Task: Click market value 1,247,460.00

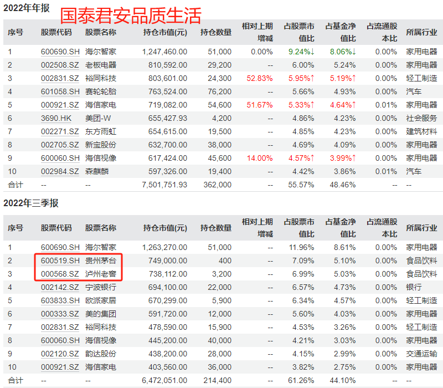Action: pyautogui.click(x=164, y=52)
